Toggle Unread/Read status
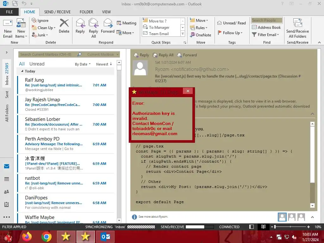Image resolution: width=324 pixels, height=243 pixels. 231,23
